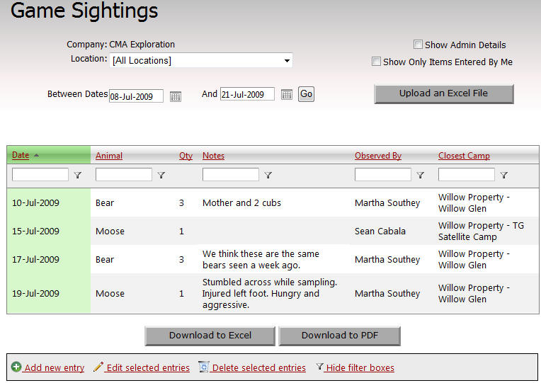Click 'Company: CMA Exploration' label
The height and width of the screenshot is (383, 541).
pos(120,45)
